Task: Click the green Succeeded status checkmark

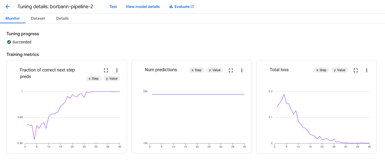Action: [9, 42]
